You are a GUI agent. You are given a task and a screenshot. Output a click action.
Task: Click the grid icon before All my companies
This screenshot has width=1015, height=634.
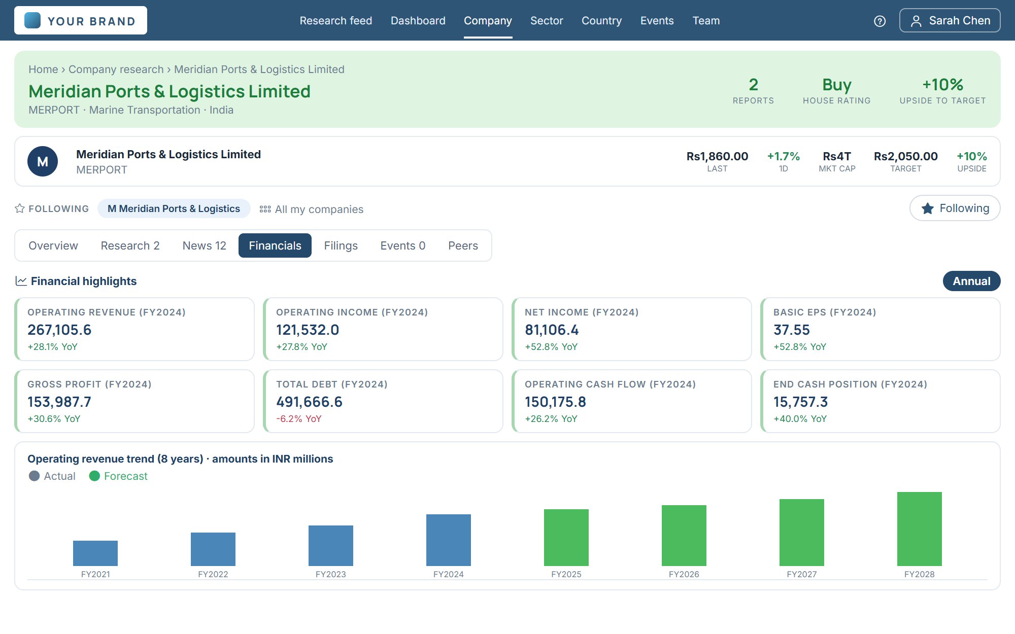pyautogui.click(x=265, y=209)
